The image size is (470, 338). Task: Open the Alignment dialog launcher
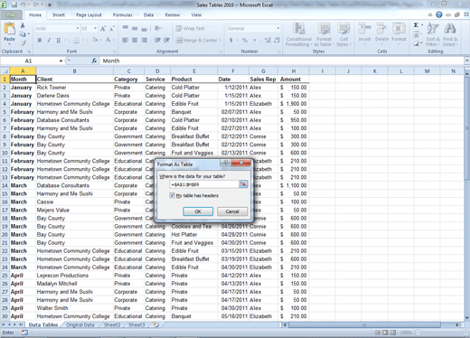pos(221,52)
